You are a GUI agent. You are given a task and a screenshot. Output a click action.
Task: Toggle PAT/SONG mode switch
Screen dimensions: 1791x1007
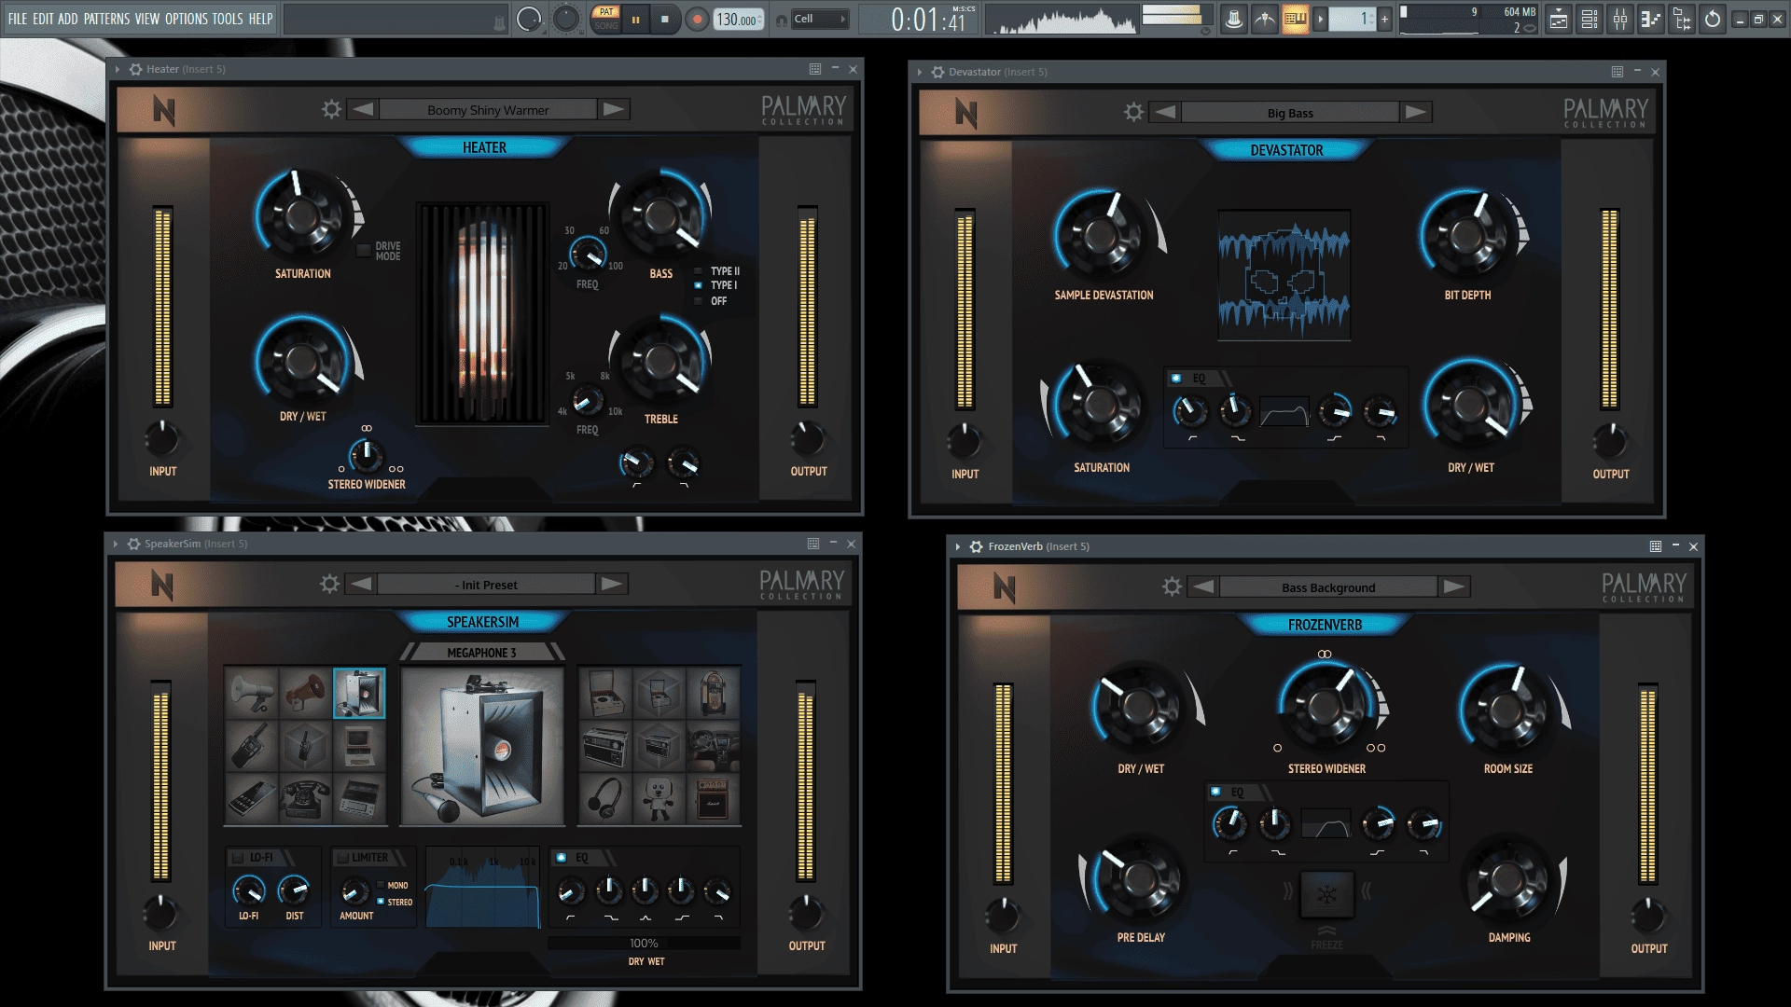click(x=606, y=19)
